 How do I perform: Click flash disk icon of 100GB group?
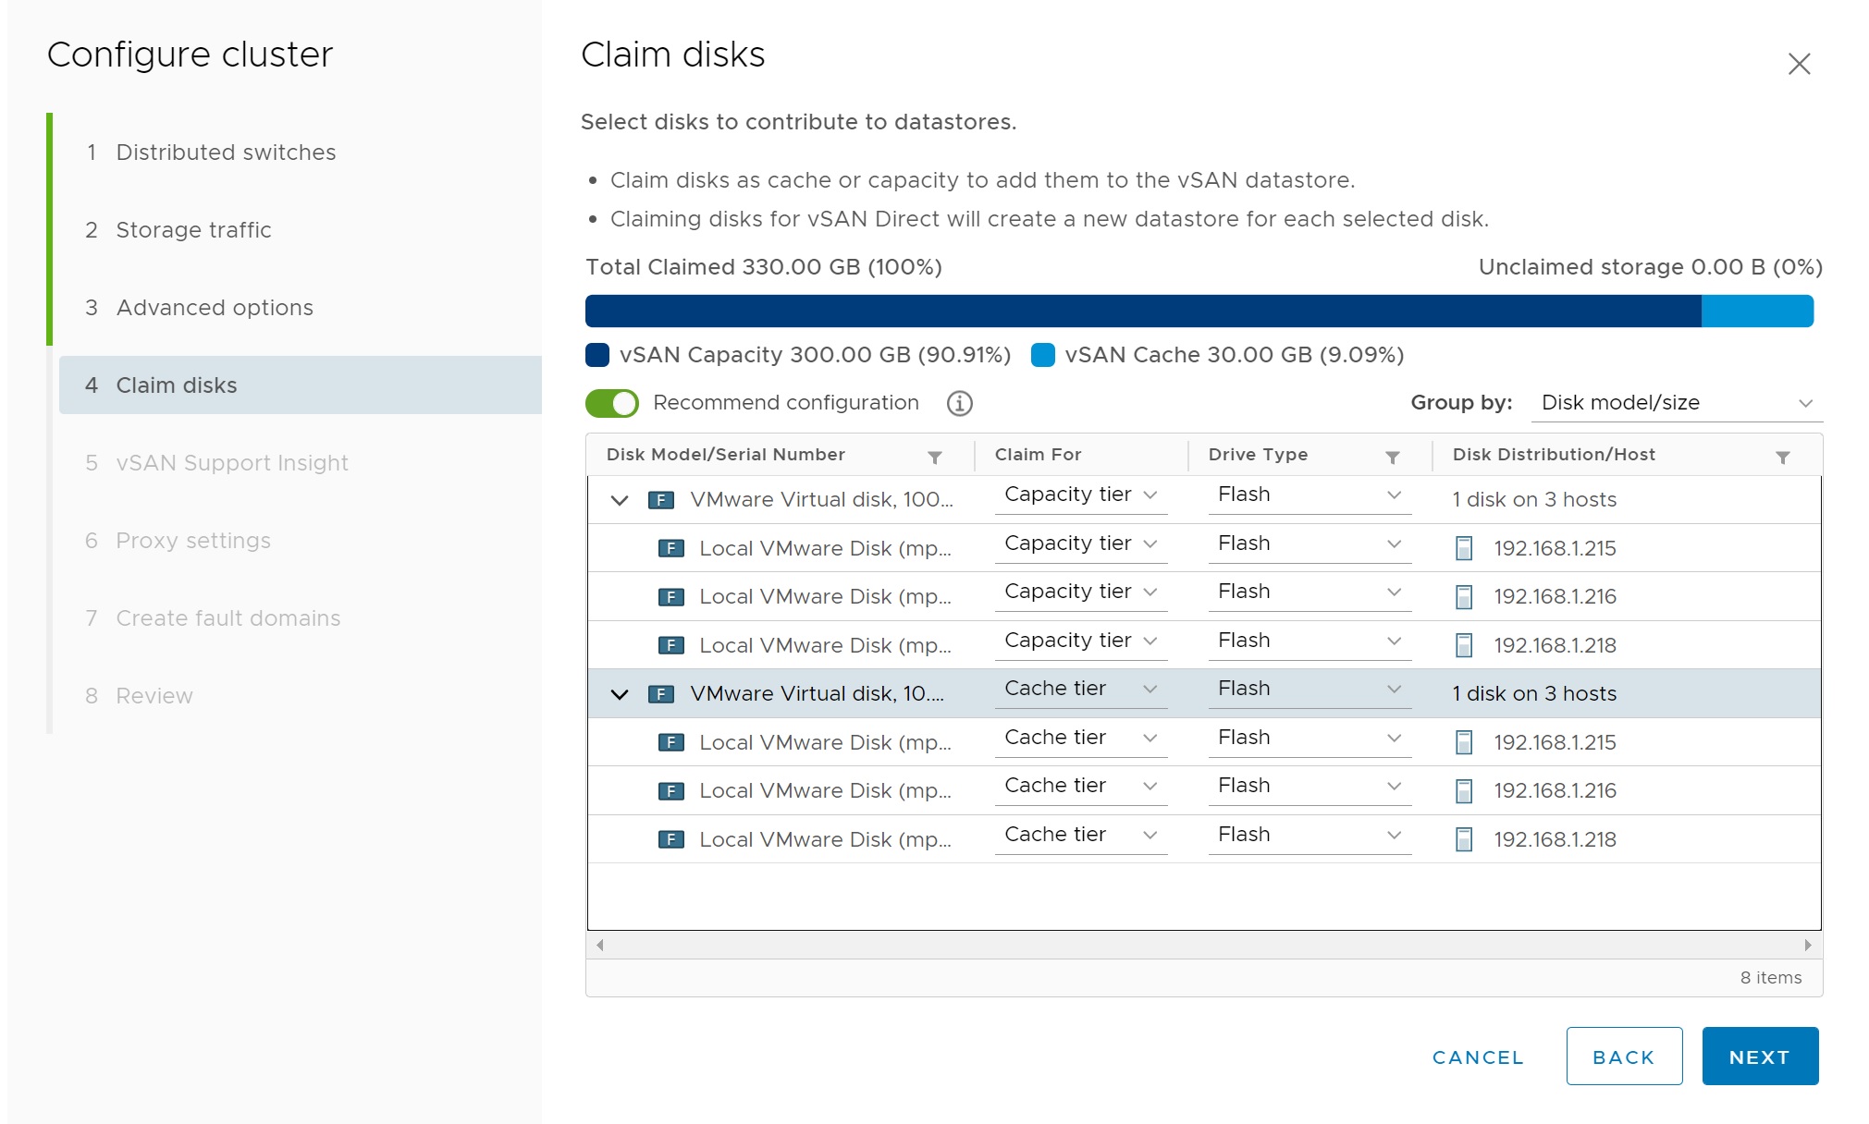pos(660,500)
